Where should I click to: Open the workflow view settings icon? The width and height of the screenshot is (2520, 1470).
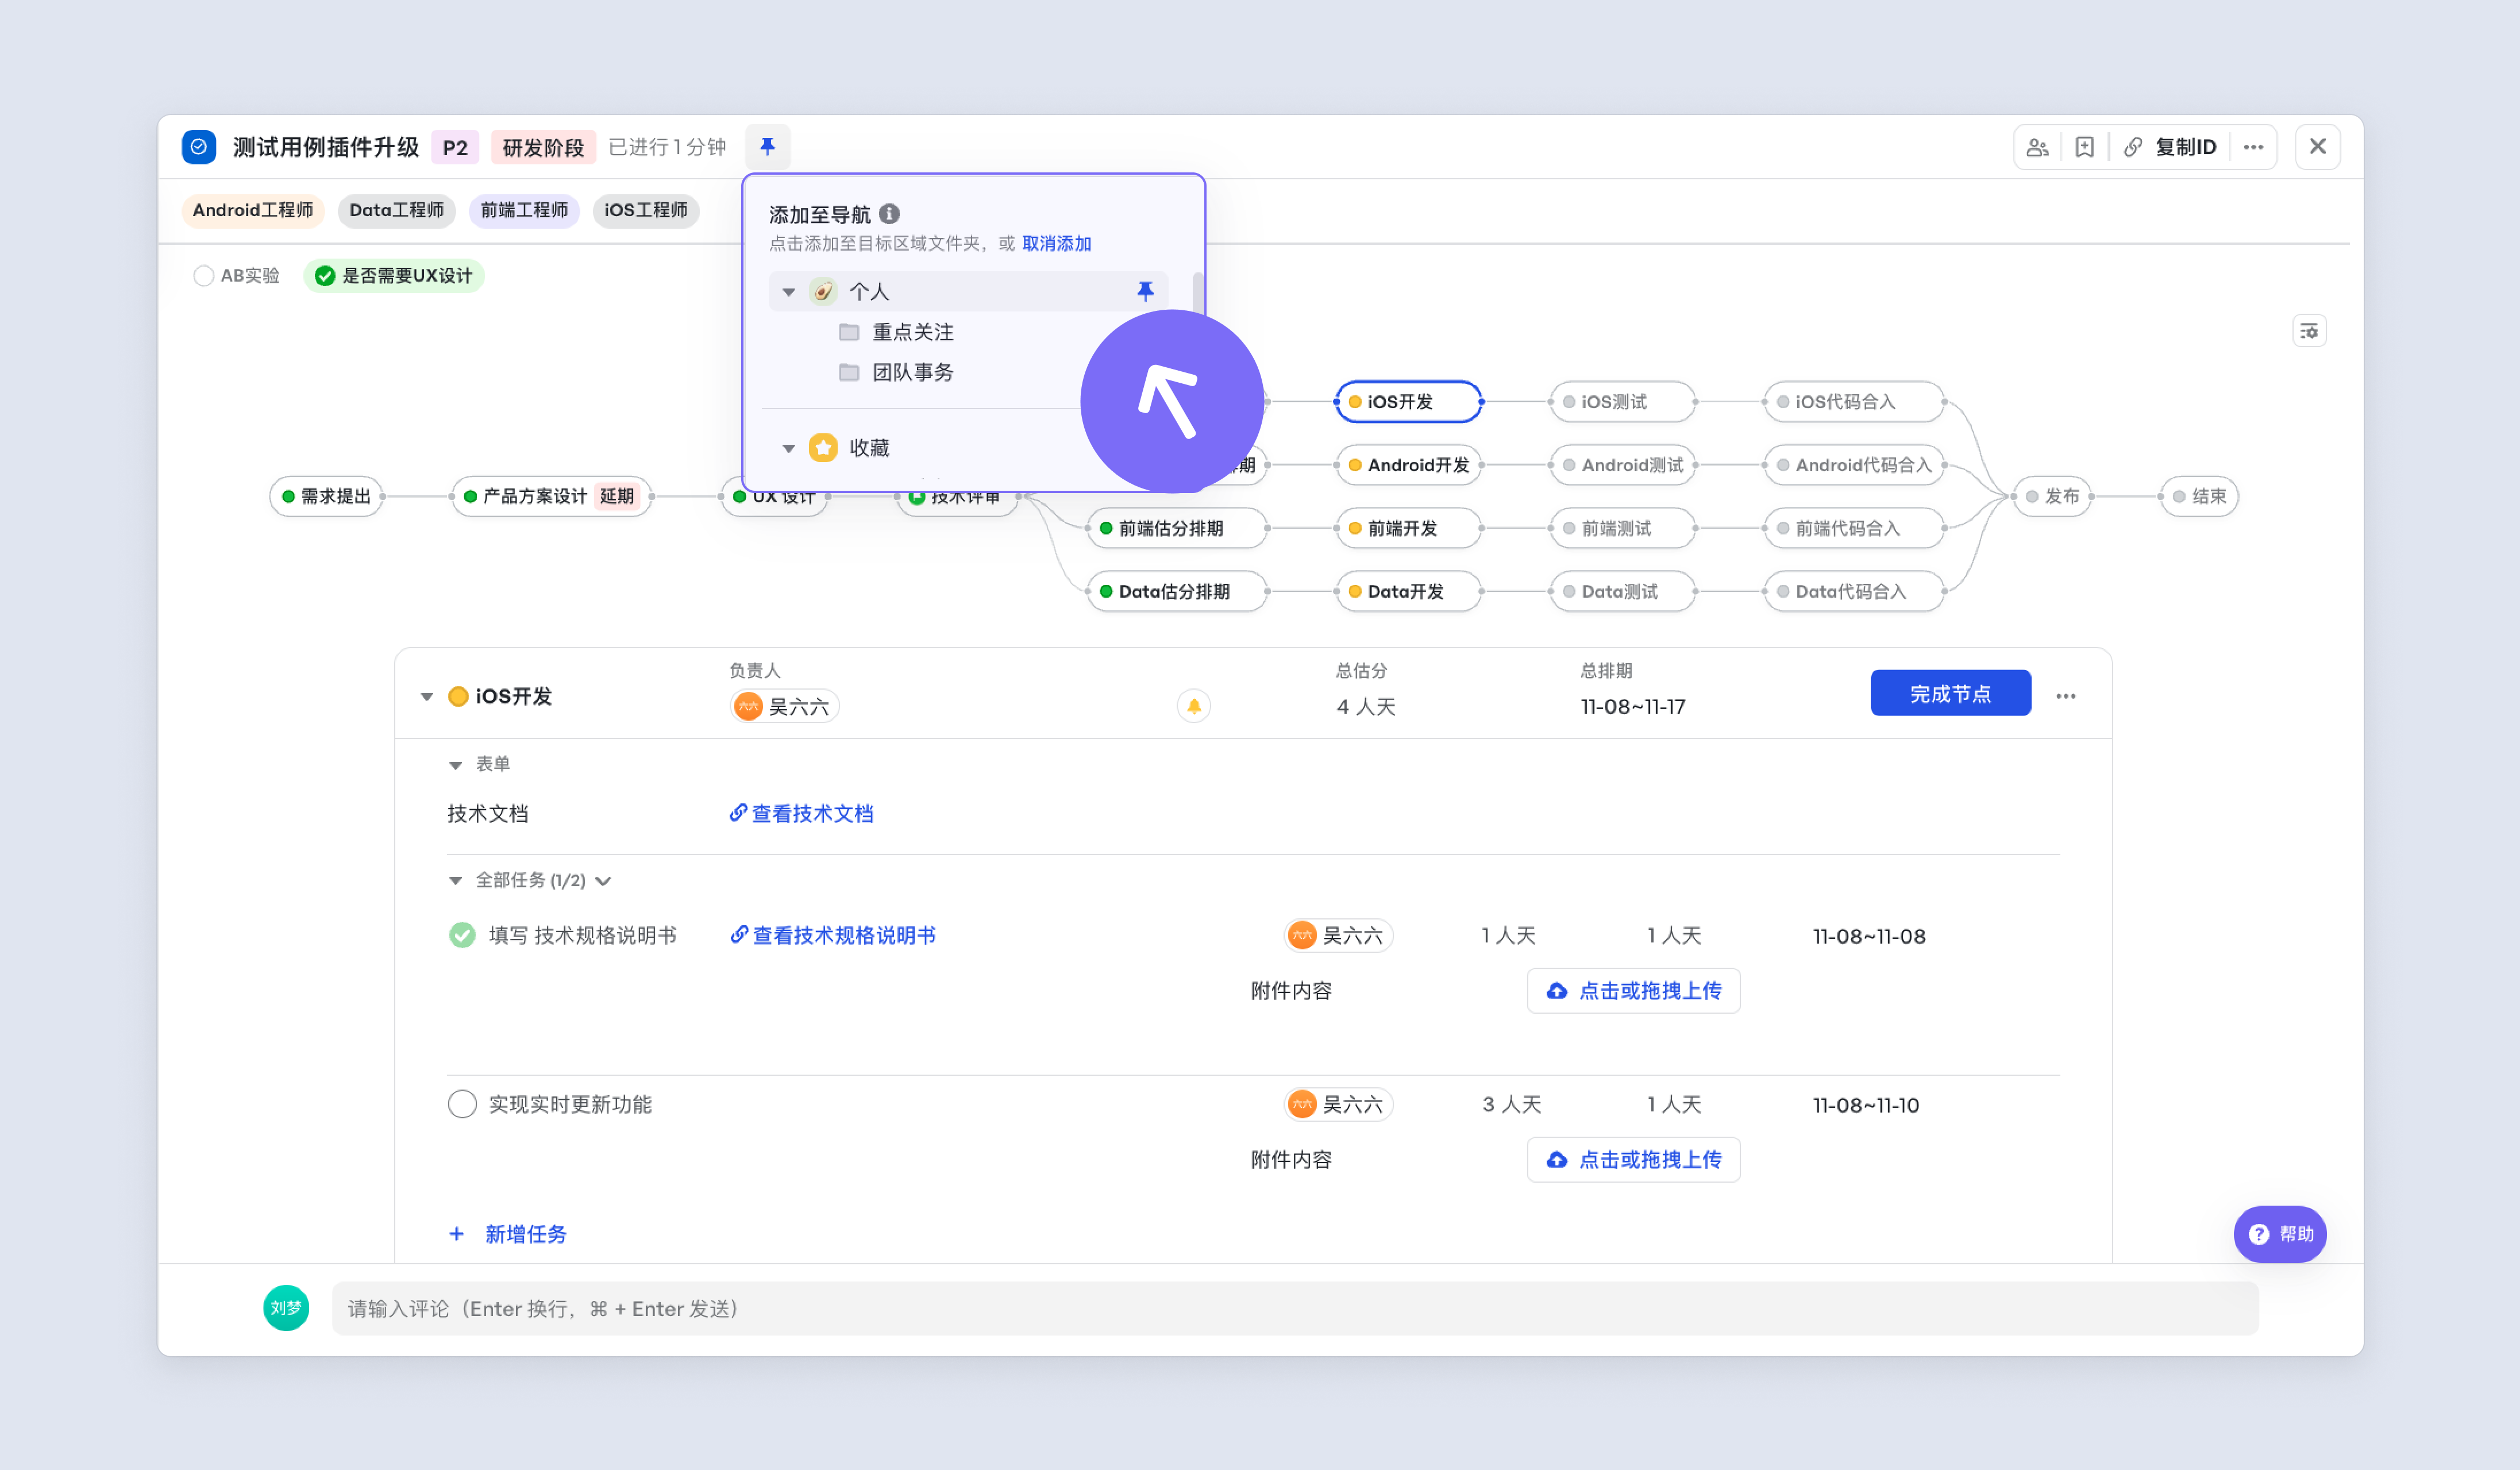pos(2309,331)
